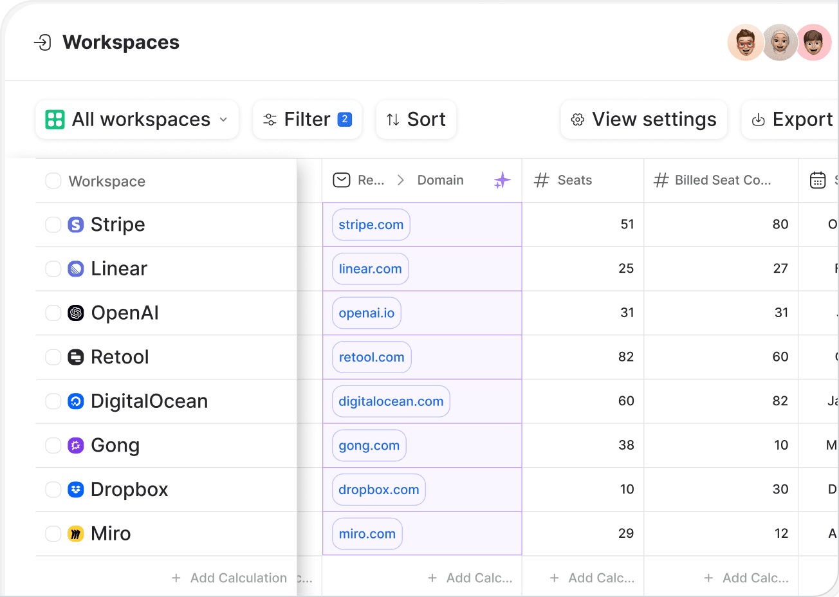Click the DigitalOcean logo icon
The height and width of the screenshot is (597, 839).
click(76, 401)
